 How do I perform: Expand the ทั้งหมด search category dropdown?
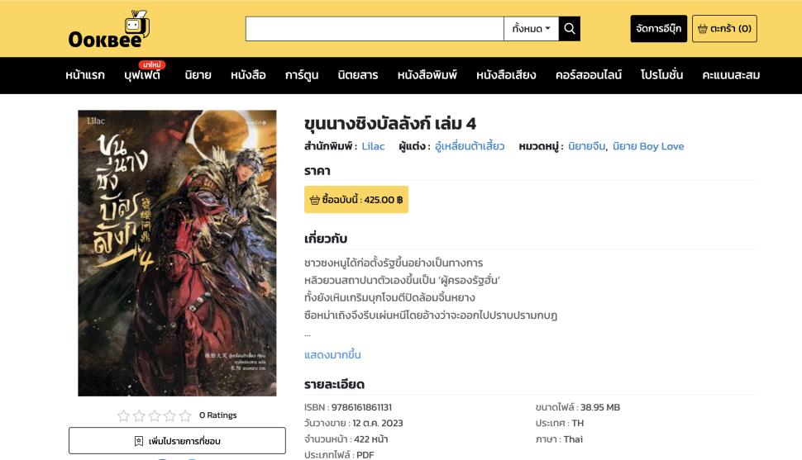531,29
